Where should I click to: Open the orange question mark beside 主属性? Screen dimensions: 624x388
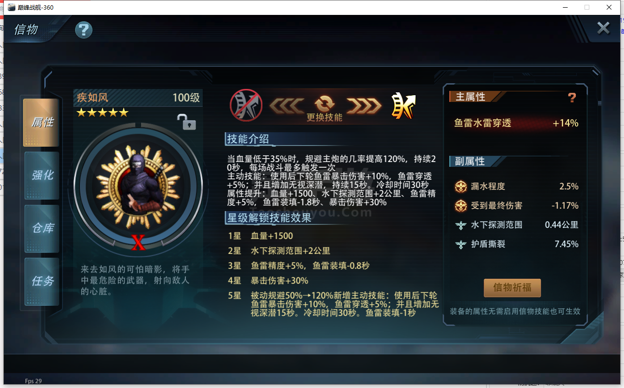click(572, 98)
